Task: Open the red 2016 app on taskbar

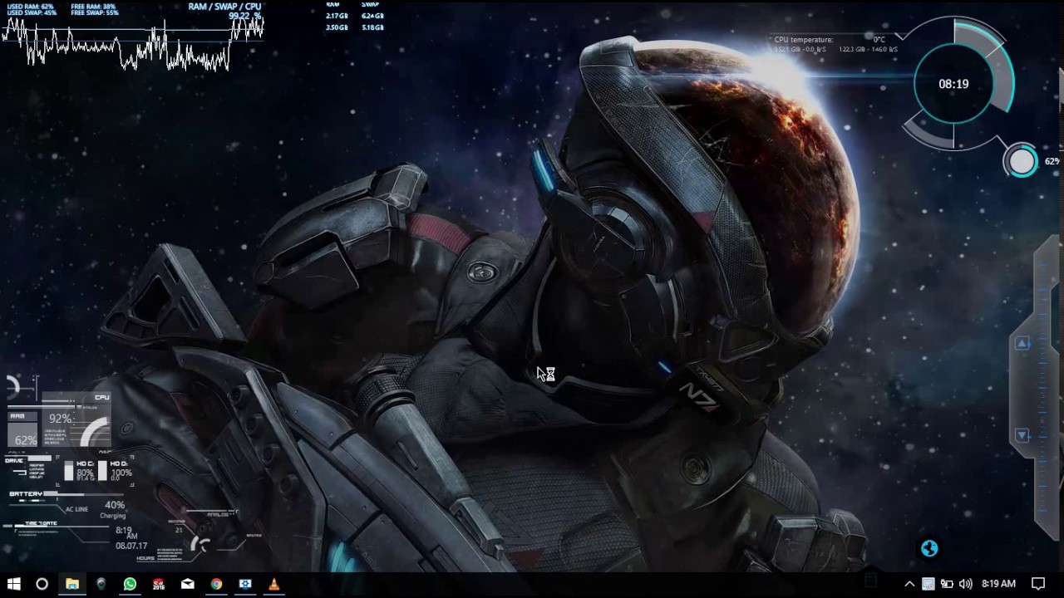Action: pyautogui.click(x=159, y=584)
